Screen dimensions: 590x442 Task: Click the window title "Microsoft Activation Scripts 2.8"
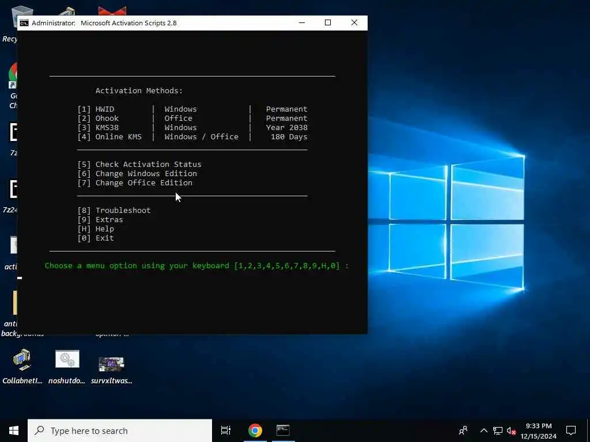[128, 23]
